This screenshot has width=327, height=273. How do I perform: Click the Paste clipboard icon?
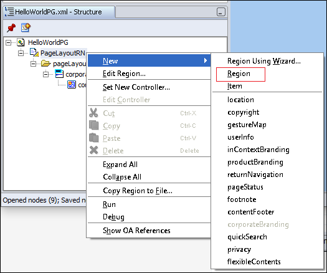tap(94, 138)
